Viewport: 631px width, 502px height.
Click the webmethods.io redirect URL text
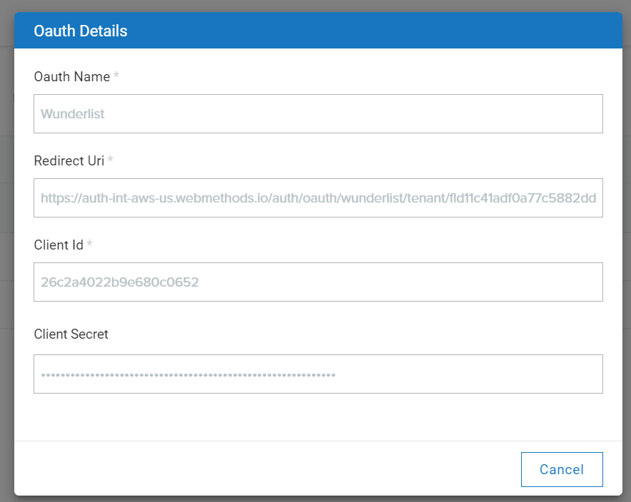pyautogui.click(x=318, y=198)
